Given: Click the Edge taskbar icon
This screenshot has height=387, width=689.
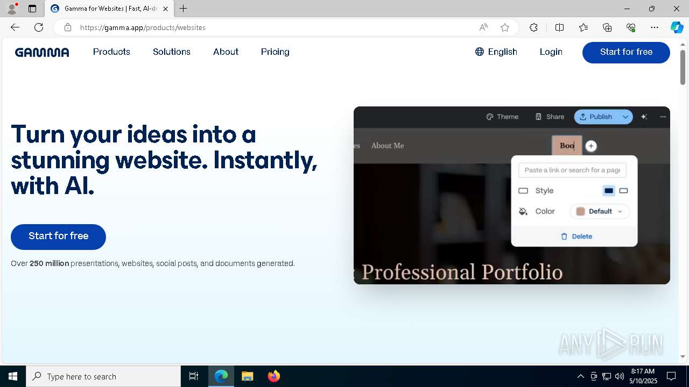Looking at the screenshot, I should coord(221,376).
